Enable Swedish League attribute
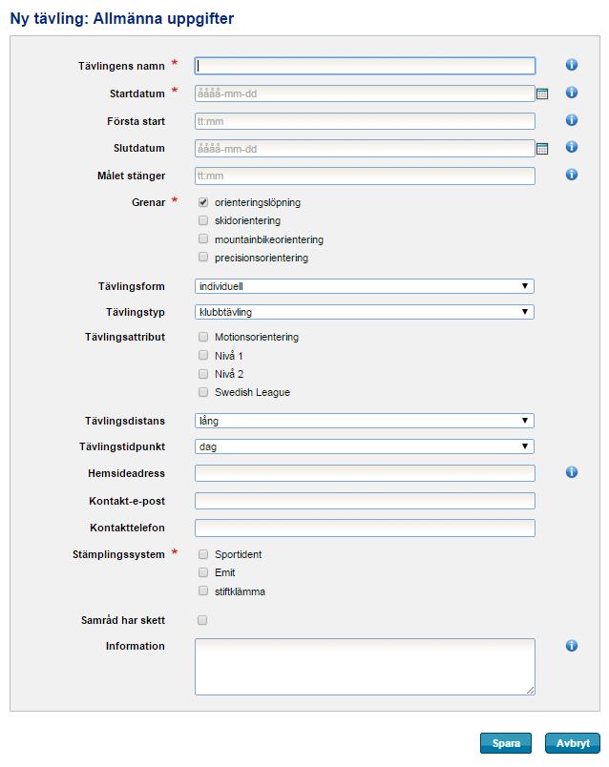The height and width of the screenshot is (767, 609). (203, 392)
